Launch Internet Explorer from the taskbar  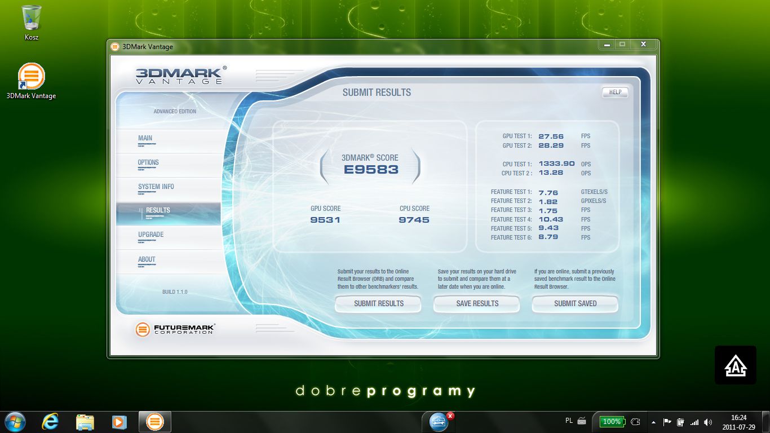coord(51,422)
